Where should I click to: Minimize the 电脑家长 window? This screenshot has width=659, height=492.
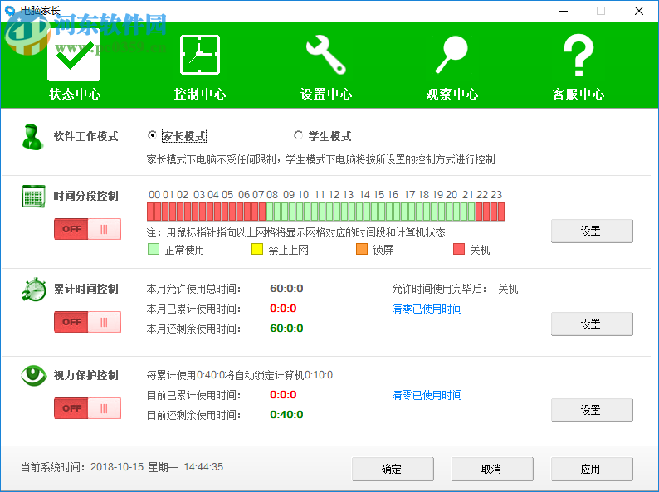[x=564, y=11]
